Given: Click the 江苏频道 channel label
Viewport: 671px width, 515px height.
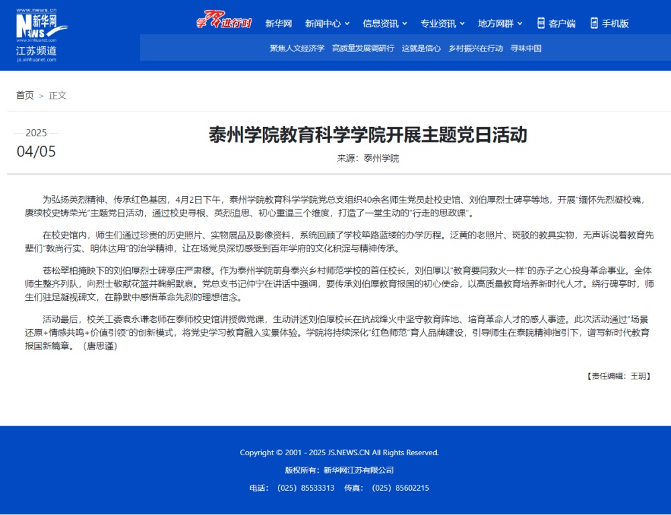Looking at the screenshot, I should tap(36, 51).
